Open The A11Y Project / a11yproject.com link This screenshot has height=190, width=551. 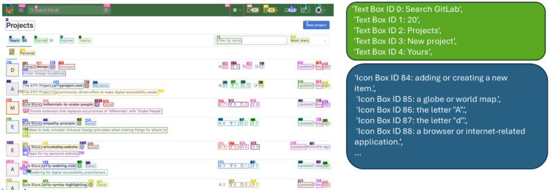[53, 86]
